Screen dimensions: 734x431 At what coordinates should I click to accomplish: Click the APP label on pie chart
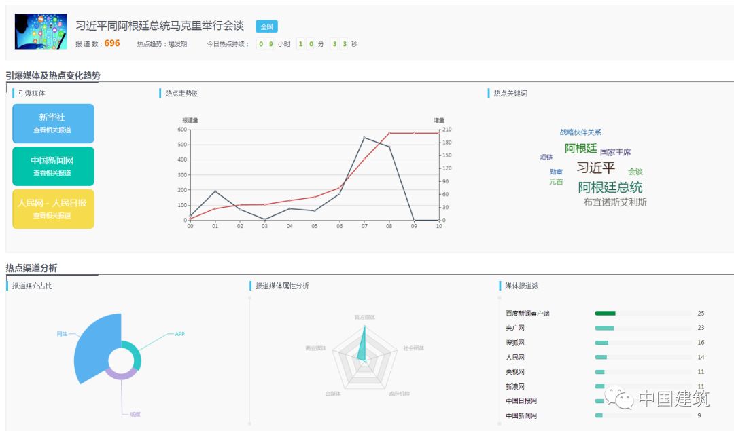tap(179, 334)
